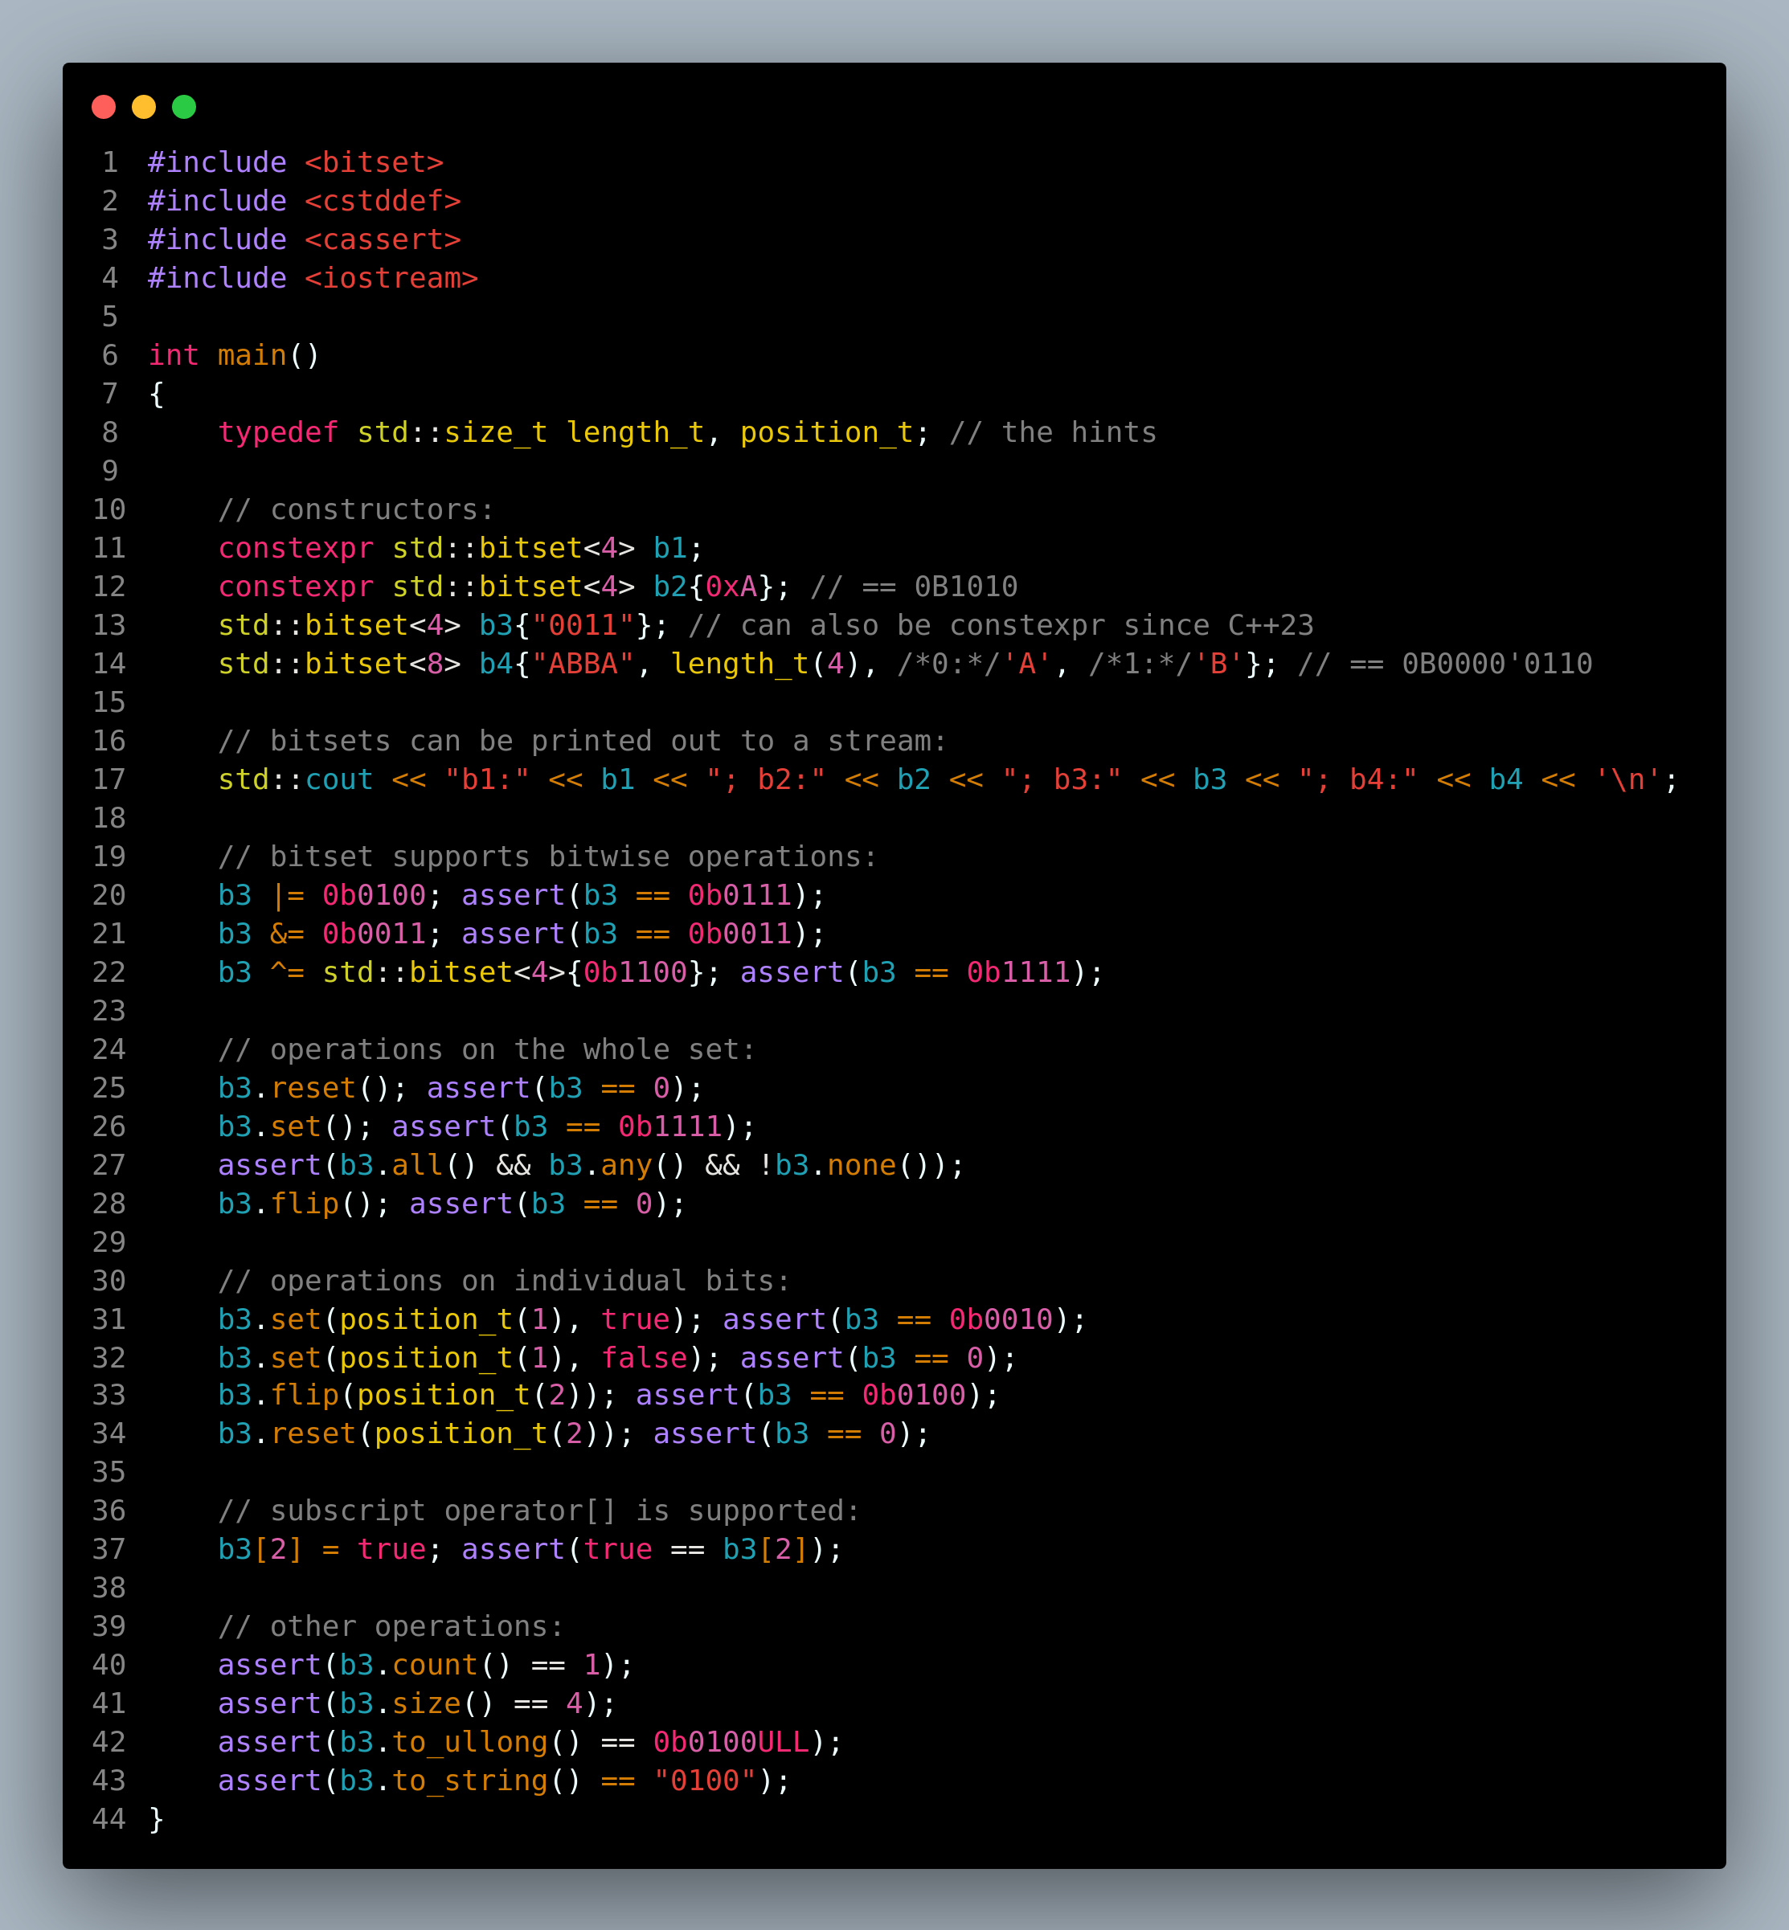Screen dimensions: 1789x1930
Task: Click the #include <iostream> header text
Action: click(x=312, y=278)
